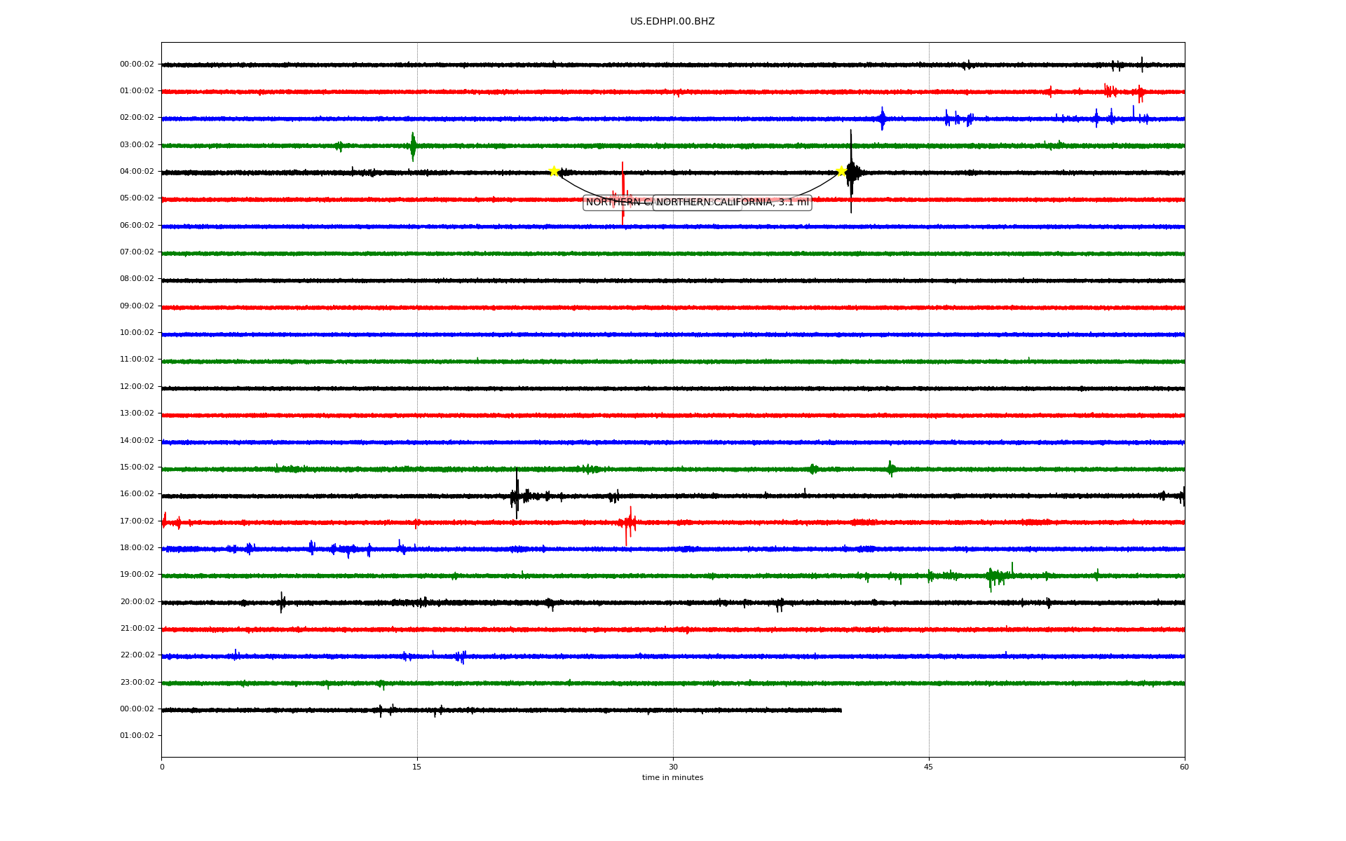The width and height of the screenshot is (1346, 841).
Task: Click the 15 tick label on x-axis
Action: click(x=417, y=767)
